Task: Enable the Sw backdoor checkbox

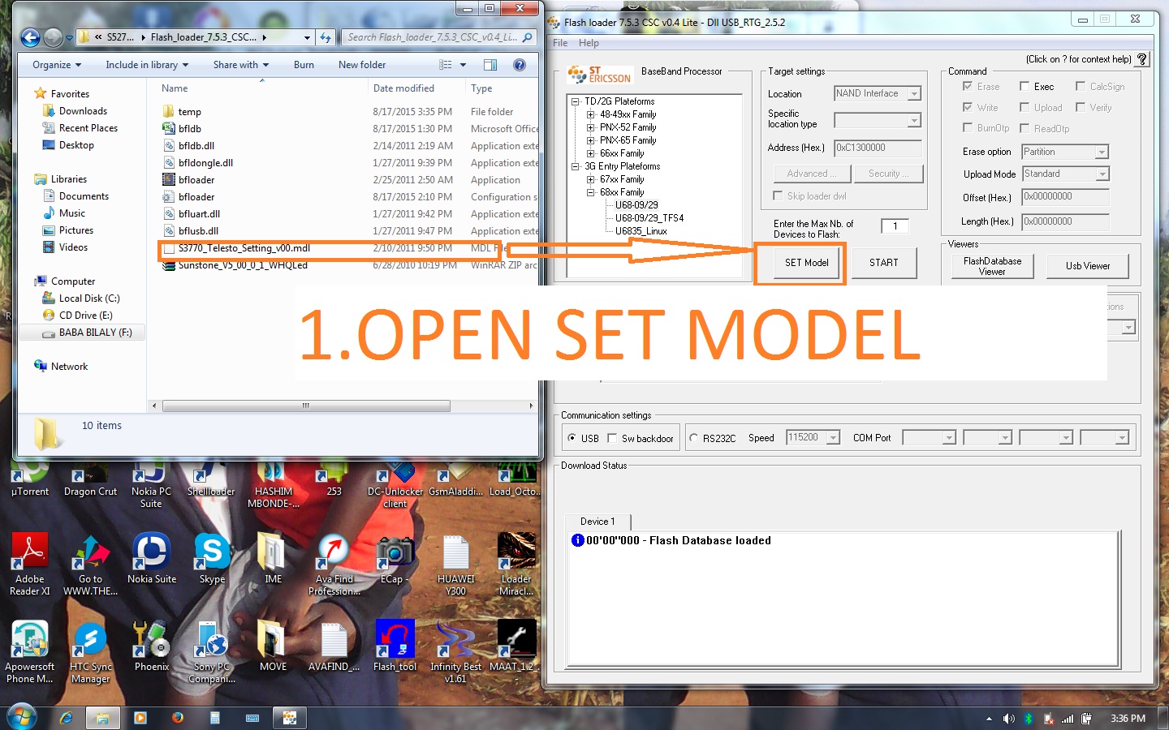Action: (612, 438)
